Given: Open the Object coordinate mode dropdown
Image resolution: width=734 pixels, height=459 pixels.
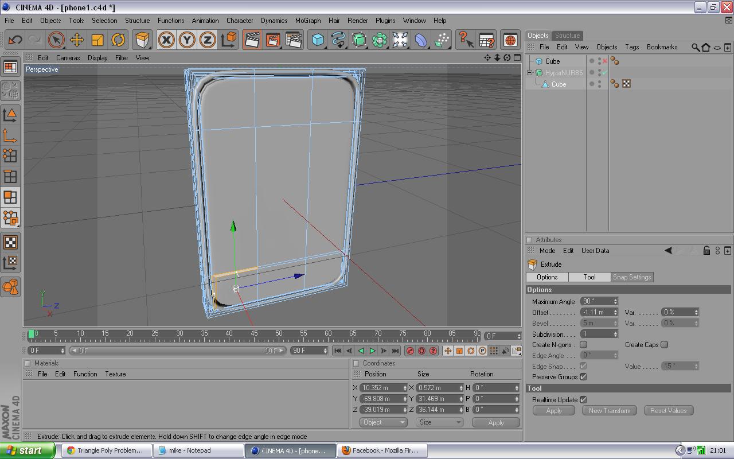Looking at the screenshot, I should tap(384, 422).
